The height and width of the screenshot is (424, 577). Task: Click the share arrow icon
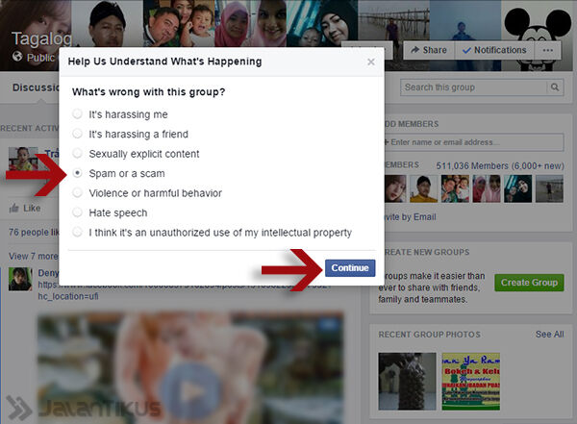point(415,50)
